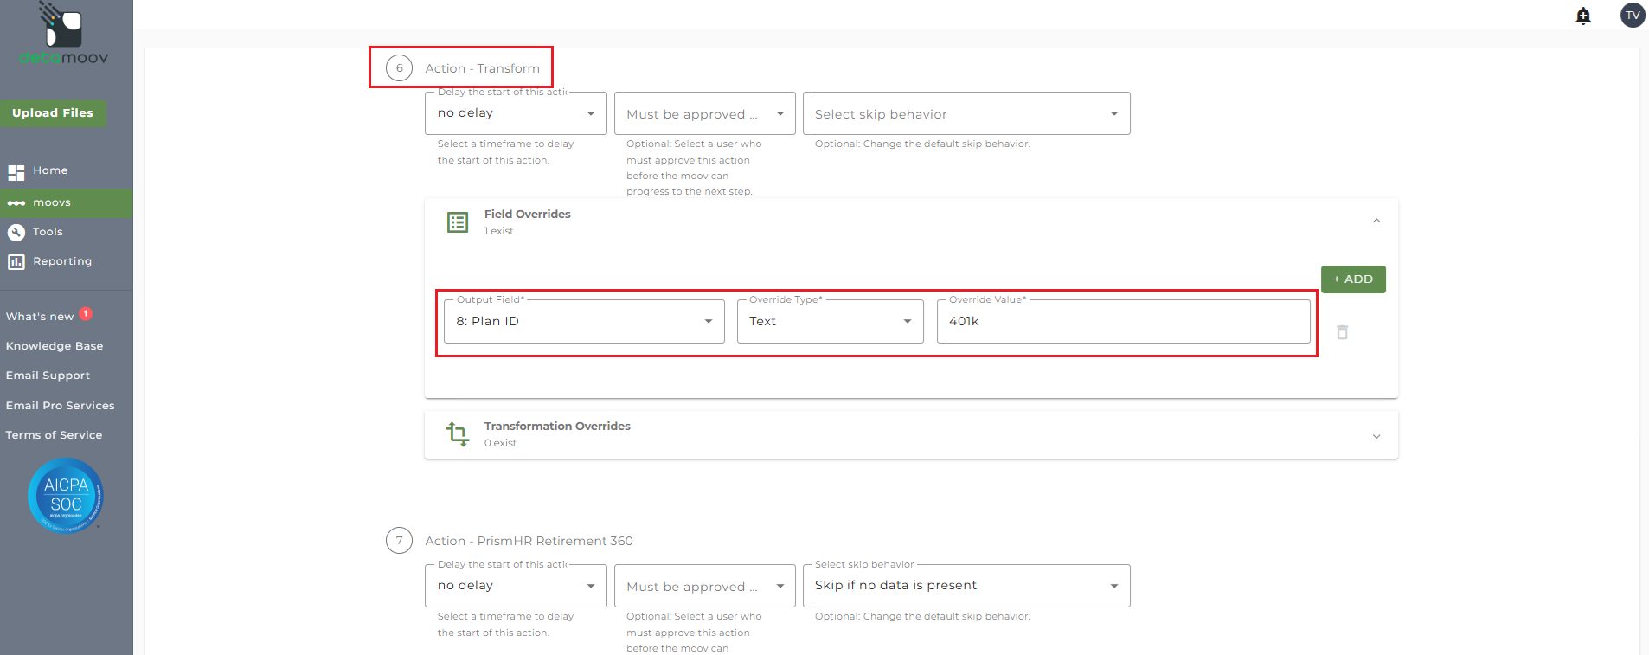Open step 6 skip behavior dropdown

[x=966, y=114]
